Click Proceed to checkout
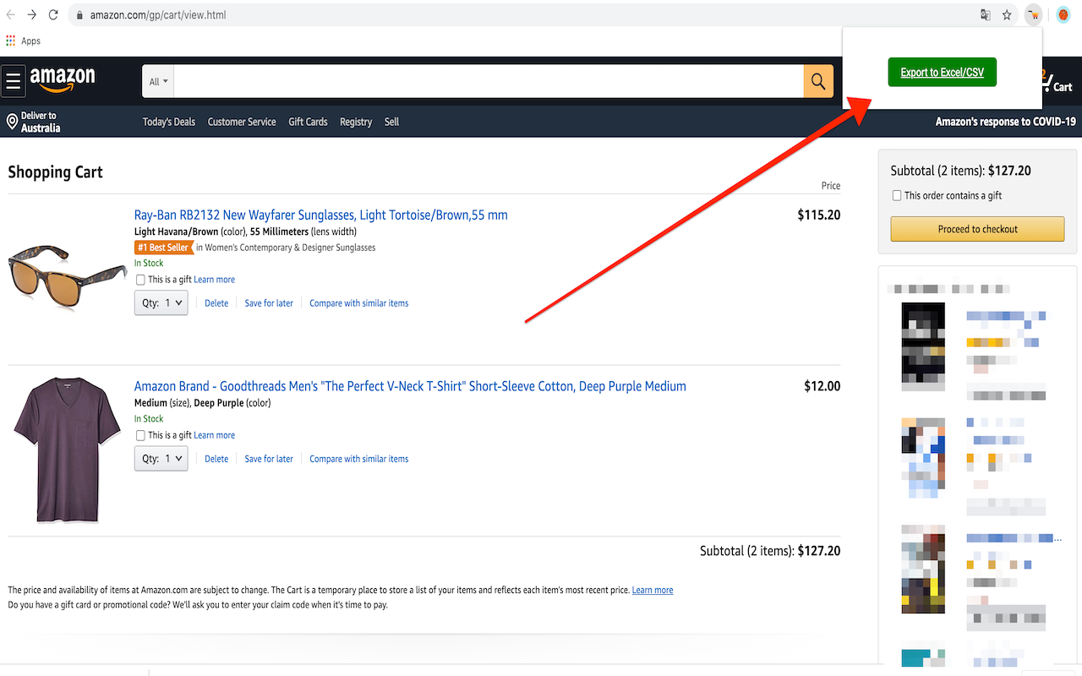The height and width of the screenshot is (676, 1082). point(977,229)
